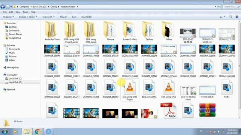Image resolution: width=241 pixels, height=135 pixels.
Task: Open Google Drive in Favorites
Action: (x=15, y=38)
